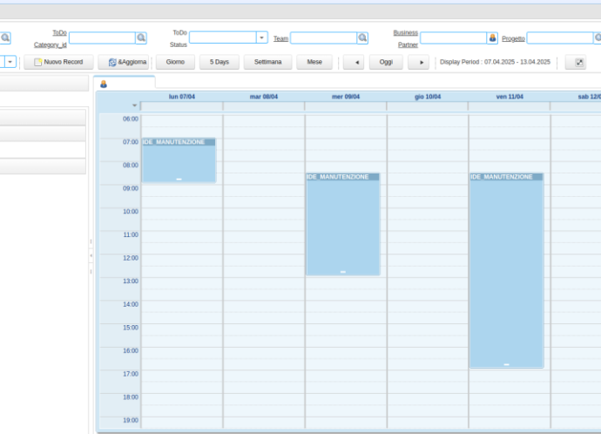This screenshot has width=601, height=434.
Task: Select the user calendar tab icon
Action: pos(104,85)
